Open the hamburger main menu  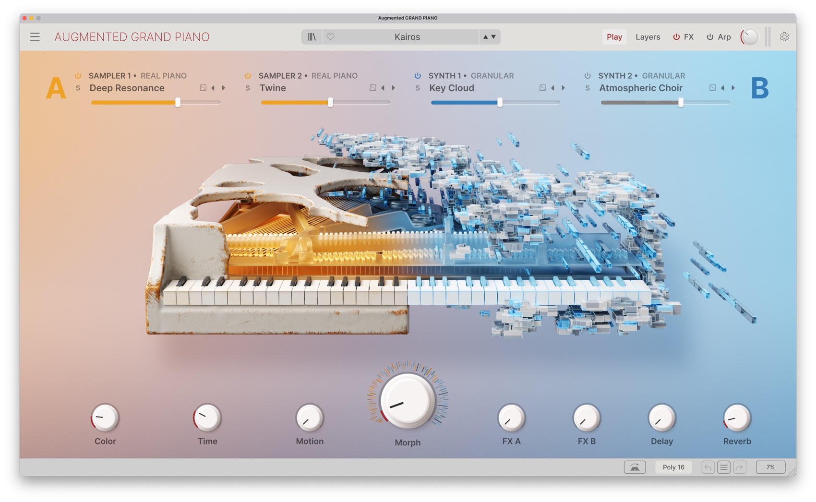(x=35, y=36)
